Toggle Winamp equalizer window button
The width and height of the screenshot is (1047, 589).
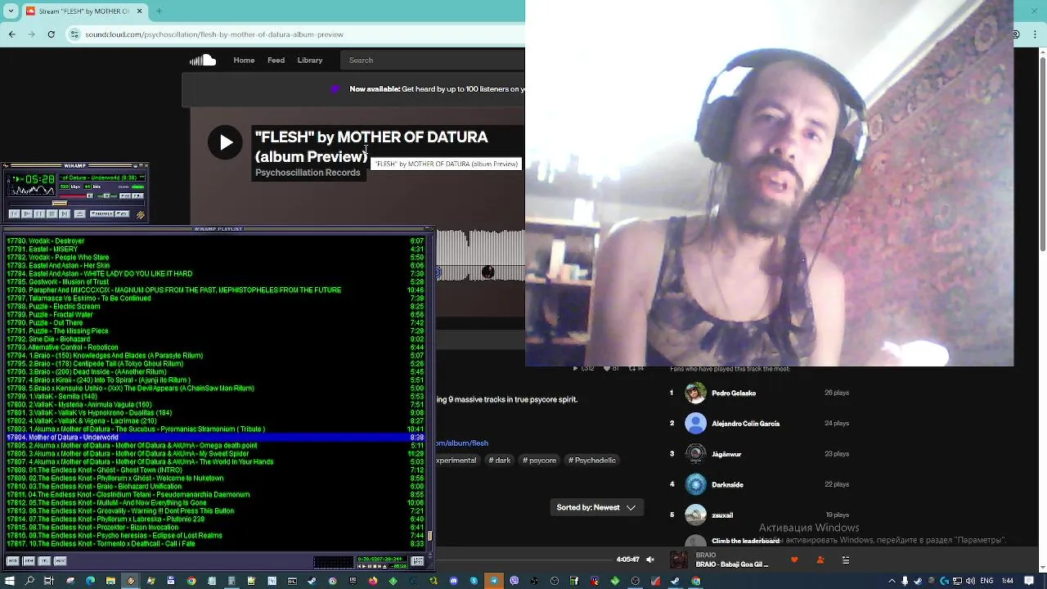(x=125, y=196)
